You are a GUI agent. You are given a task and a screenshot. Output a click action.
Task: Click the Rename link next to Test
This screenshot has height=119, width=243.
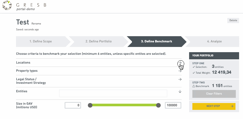tap(36, 24)
